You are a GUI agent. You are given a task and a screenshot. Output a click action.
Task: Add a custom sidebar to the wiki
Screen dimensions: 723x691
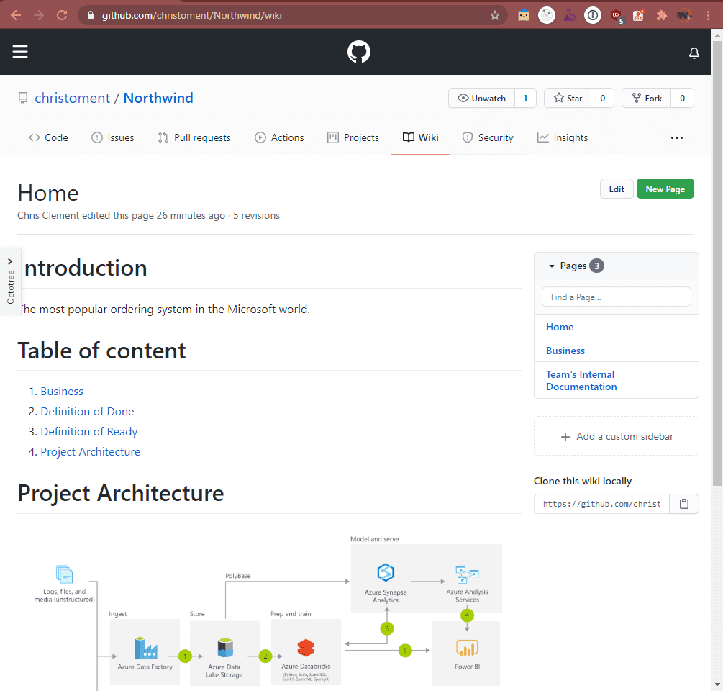click(617, 436)
